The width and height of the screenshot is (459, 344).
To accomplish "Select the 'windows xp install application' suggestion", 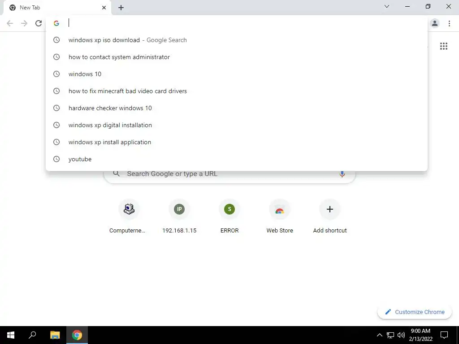I will (237, 142).
